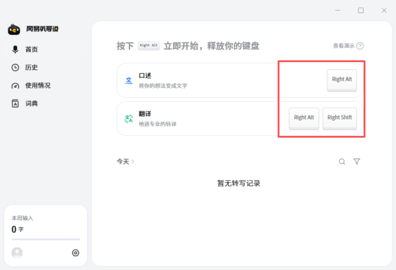396x270 pixels.
Task: Click the 口述 card title
Action: (145, 75)
